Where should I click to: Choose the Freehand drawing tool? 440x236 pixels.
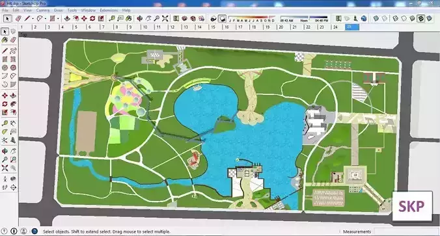click(13, 51)
